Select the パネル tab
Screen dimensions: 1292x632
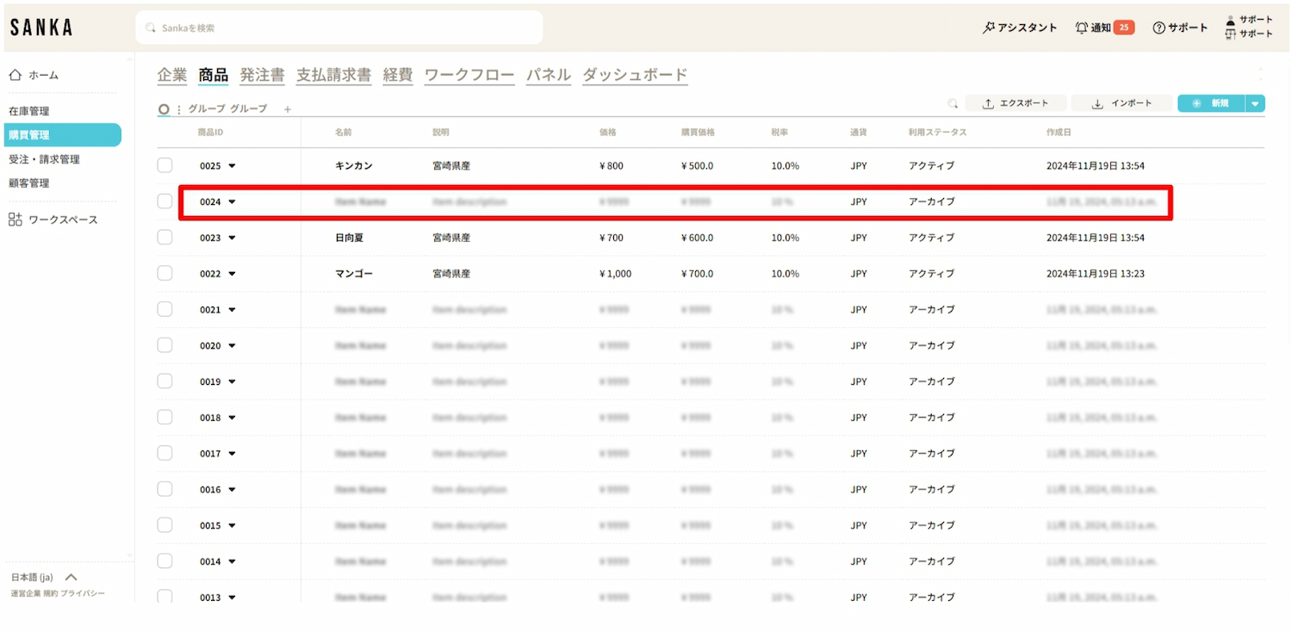pyautogui.click(x=549, y=75)
